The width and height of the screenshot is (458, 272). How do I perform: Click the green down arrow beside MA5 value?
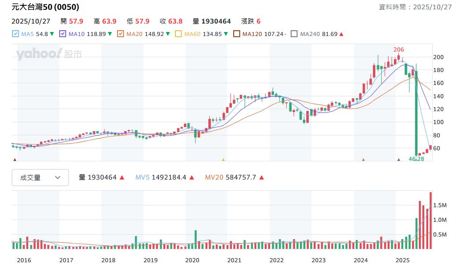click(x=52, y=34)
